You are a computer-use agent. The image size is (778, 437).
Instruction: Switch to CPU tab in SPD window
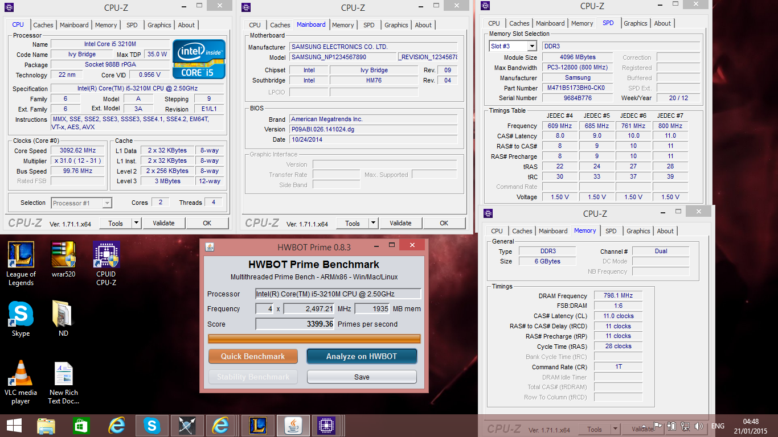pos(494,23)
